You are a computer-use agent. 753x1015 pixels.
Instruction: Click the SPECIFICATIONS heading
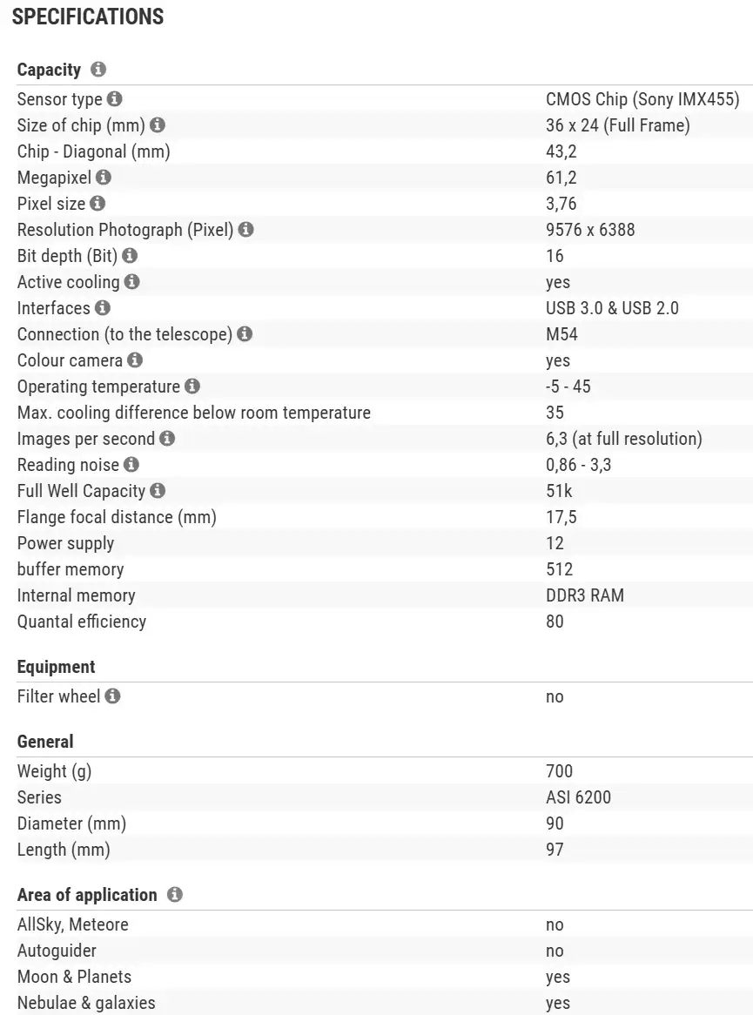click(88, 17)
